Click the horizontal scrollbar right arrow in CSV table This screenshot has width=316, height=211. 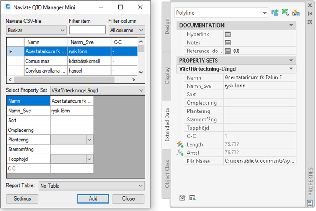pos(134,80)
